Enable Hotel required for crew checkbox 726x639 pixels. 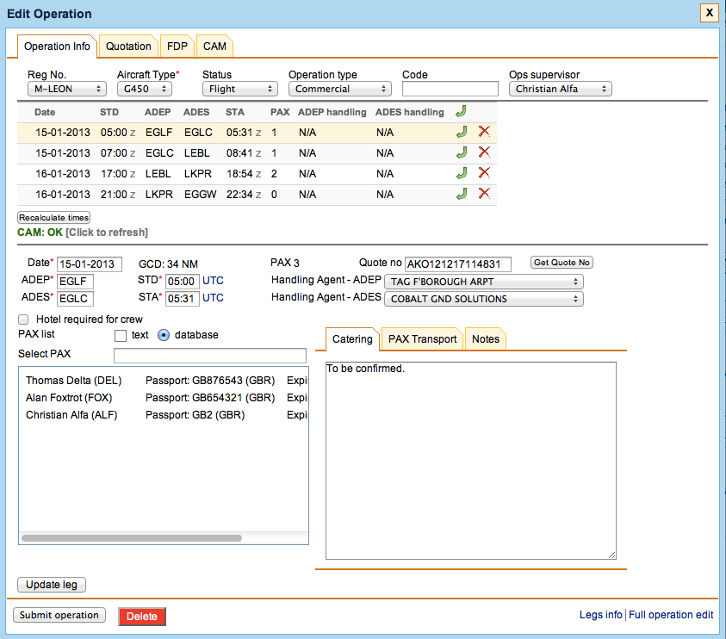(23, 319)
